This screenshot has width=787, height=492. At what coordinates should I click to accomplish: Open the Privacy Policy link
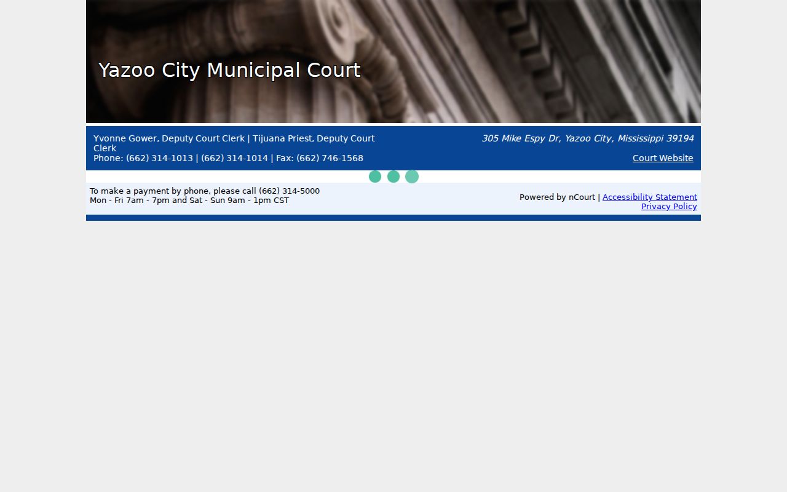[669, 207]
